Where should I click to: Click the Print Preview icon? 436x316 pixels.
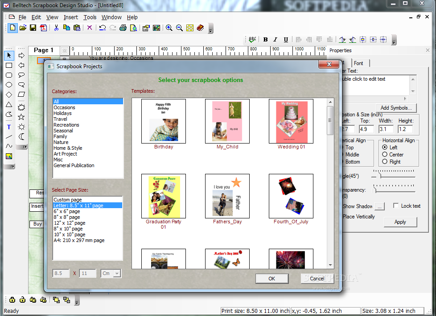point(133,28)
